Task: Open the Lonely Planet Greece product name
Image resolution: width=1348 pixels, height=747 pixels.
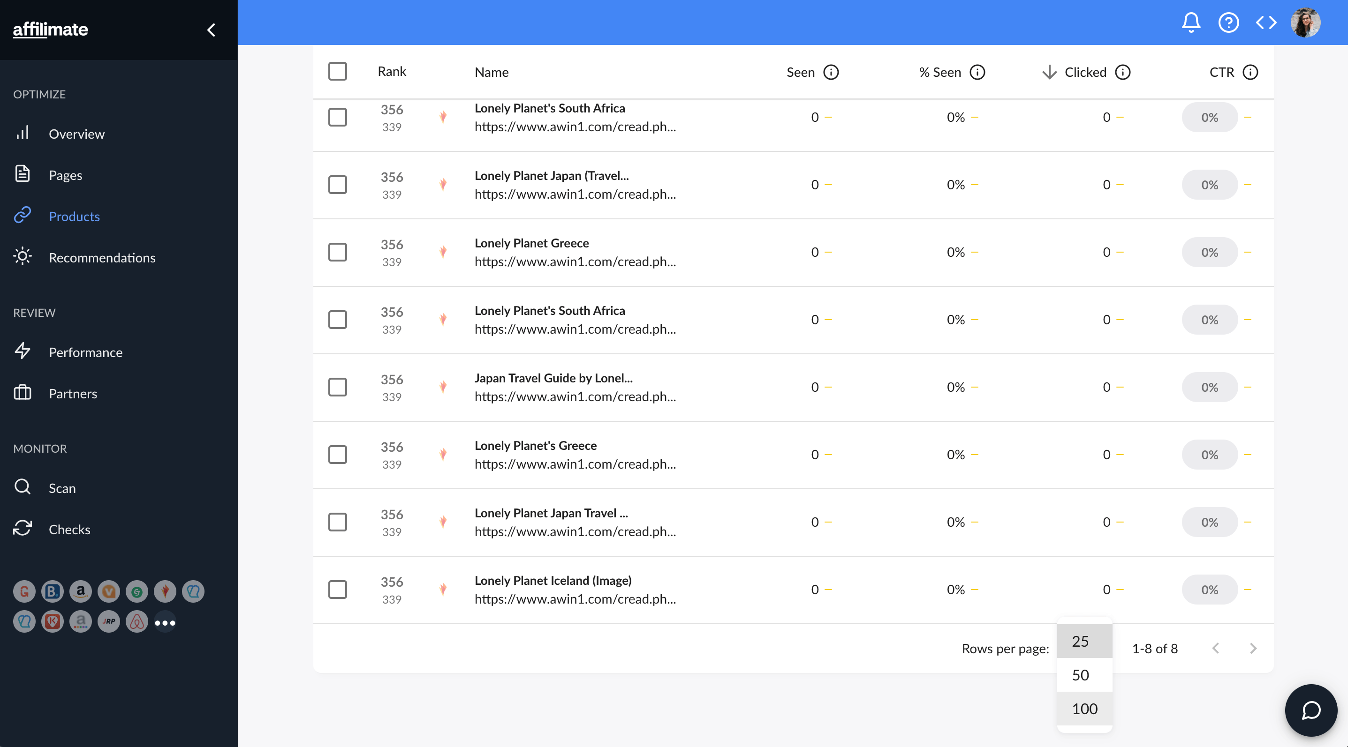Action: coord(531,243)
